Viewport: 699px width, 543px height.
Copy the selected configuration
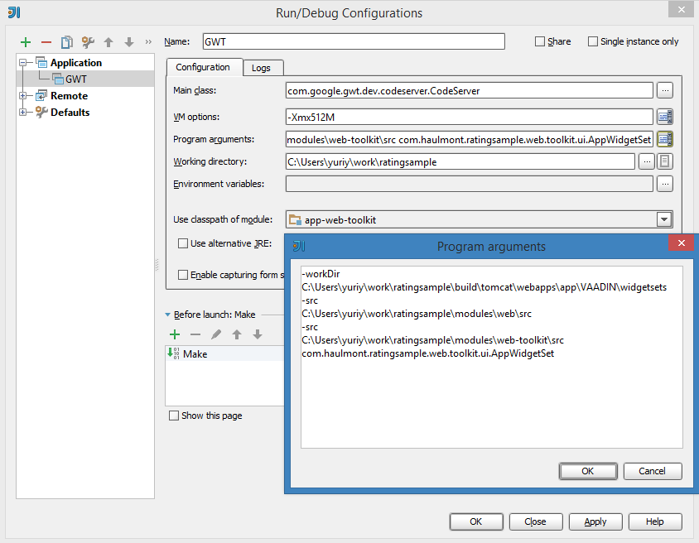67,42
